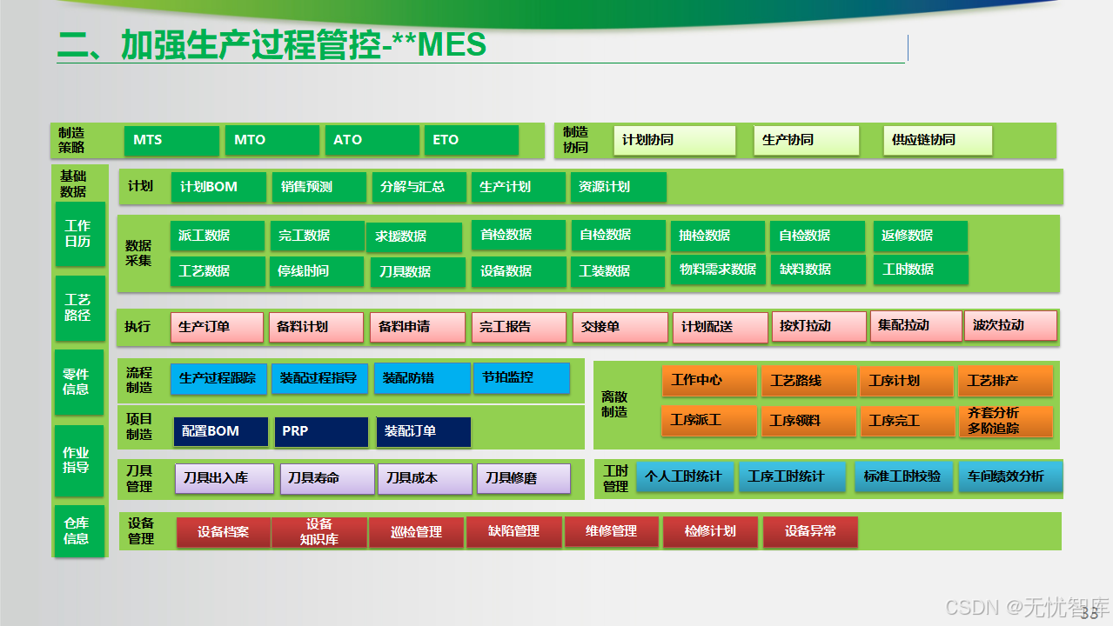
Task: Select the 工序领料 box
Action: tap(808, 421)
